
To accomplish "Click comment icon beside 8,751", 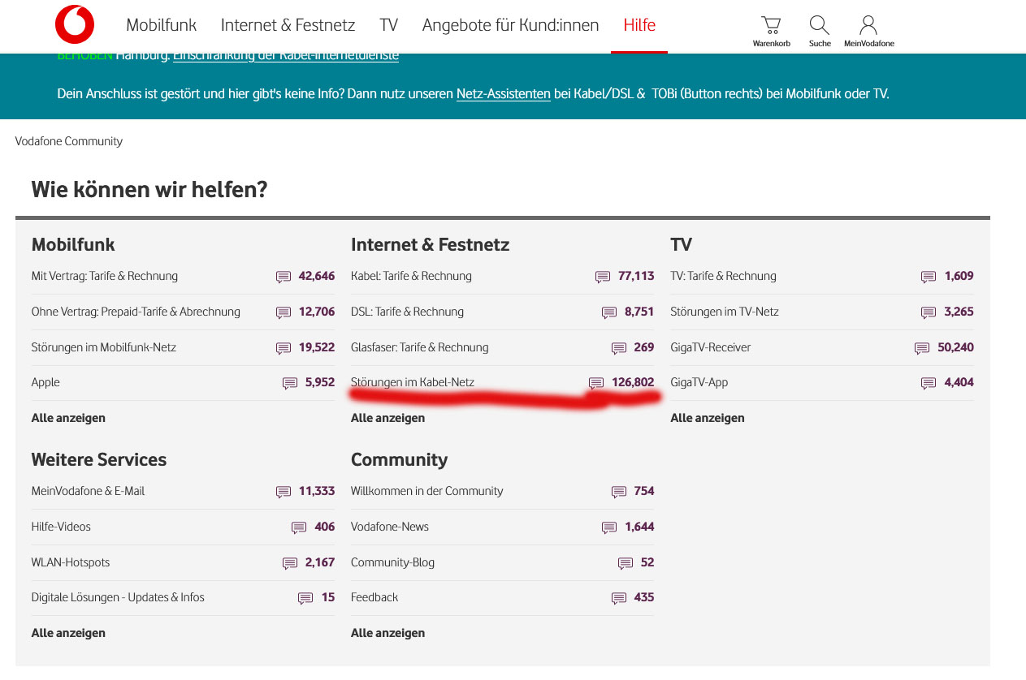I will click(609, 312).
